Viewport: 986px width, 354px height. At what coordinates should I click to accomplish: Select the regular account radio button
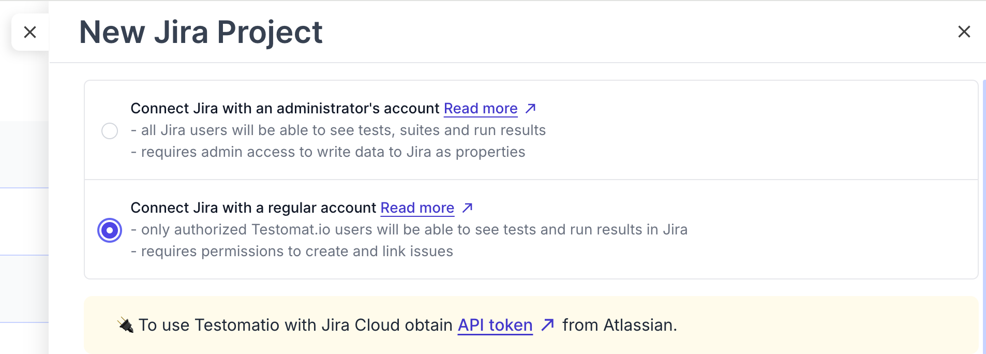(110, 230)
